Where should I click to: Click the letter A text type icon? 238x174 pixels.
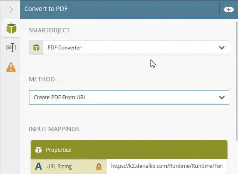click(38, 166)
